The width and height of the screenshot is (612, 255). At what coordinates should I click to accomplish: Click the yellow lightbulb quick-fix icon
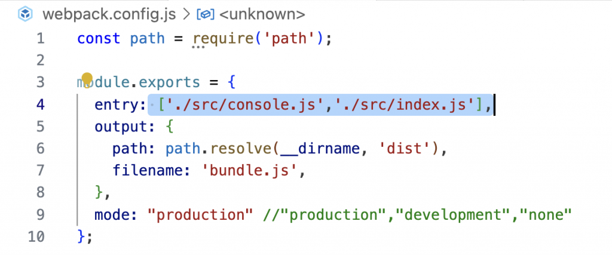click(87, 79)
